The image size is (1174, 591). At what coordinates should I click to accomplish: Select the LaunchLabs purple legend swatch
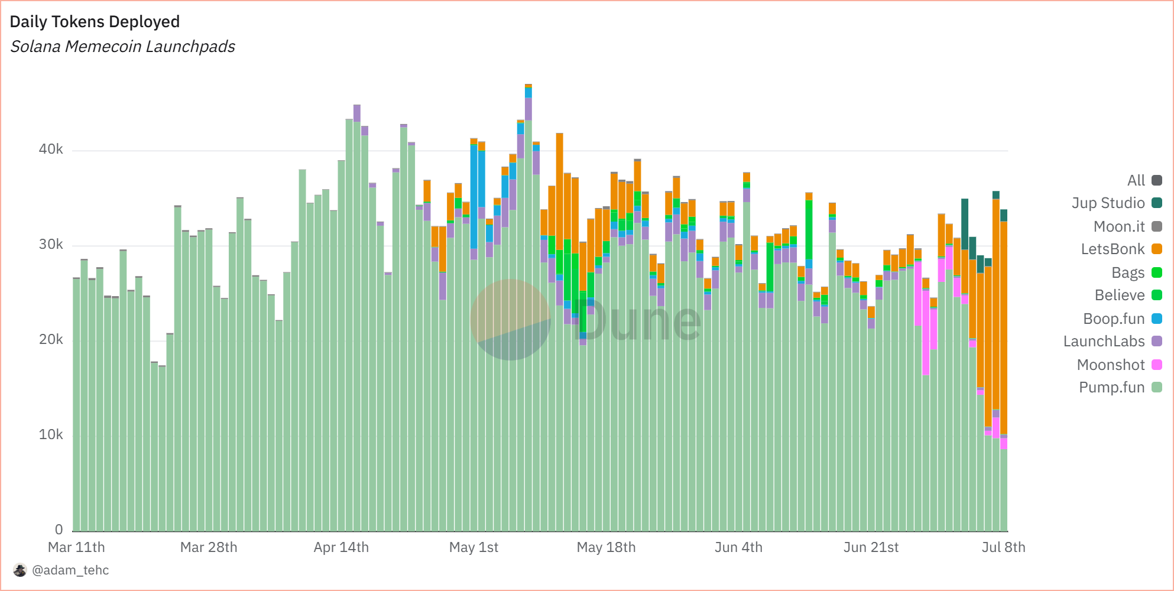point(1157,342)
